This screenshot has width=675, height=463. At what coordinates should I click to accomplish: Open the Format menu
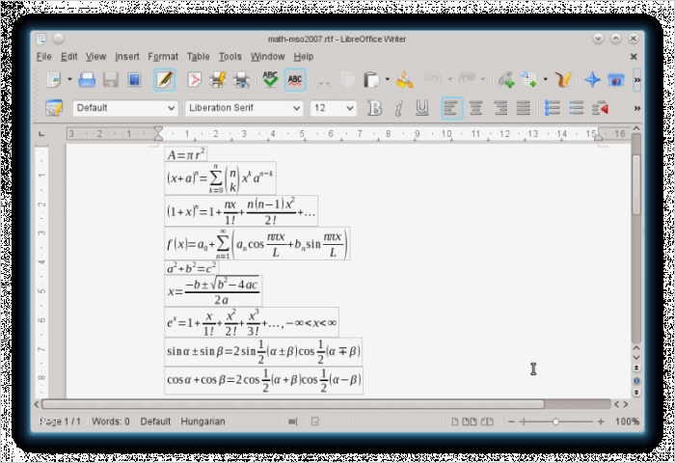pos(163,56)
